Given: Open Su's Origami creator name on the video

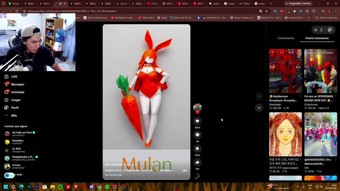Looking at the screenshot, I should click(114, 165).
